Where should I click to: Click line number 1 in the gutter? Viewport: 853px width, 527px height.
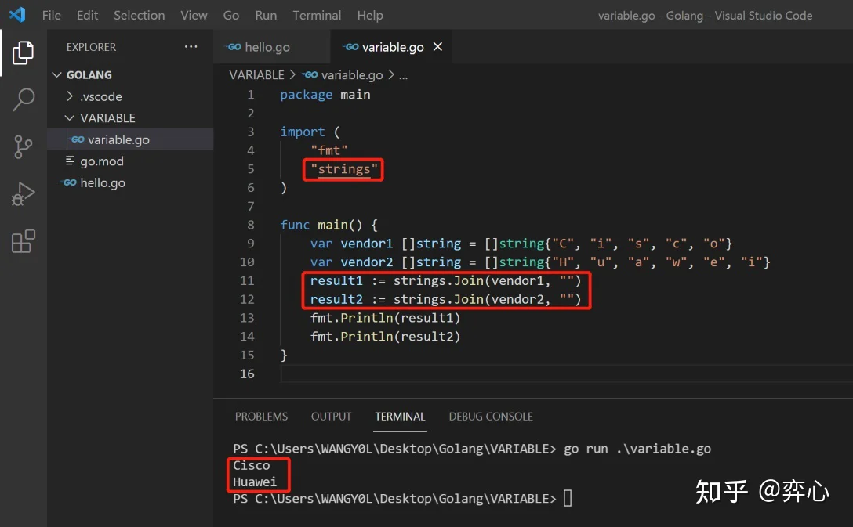251,95
